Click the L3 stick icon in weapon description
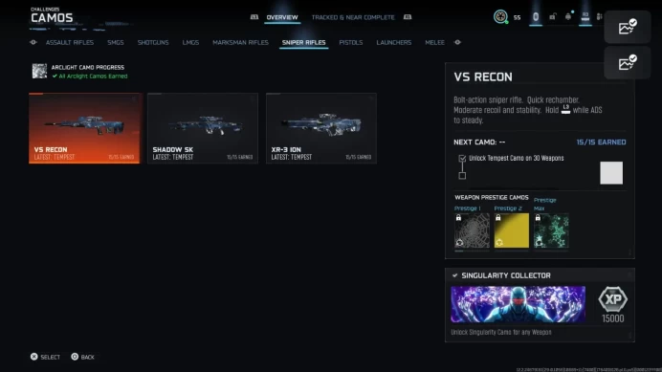Screen dimensions: 662x372 tap(565, 109)
